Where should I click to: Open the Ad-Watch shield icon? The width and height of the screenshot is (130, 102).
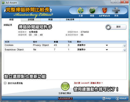click(104, 10)
